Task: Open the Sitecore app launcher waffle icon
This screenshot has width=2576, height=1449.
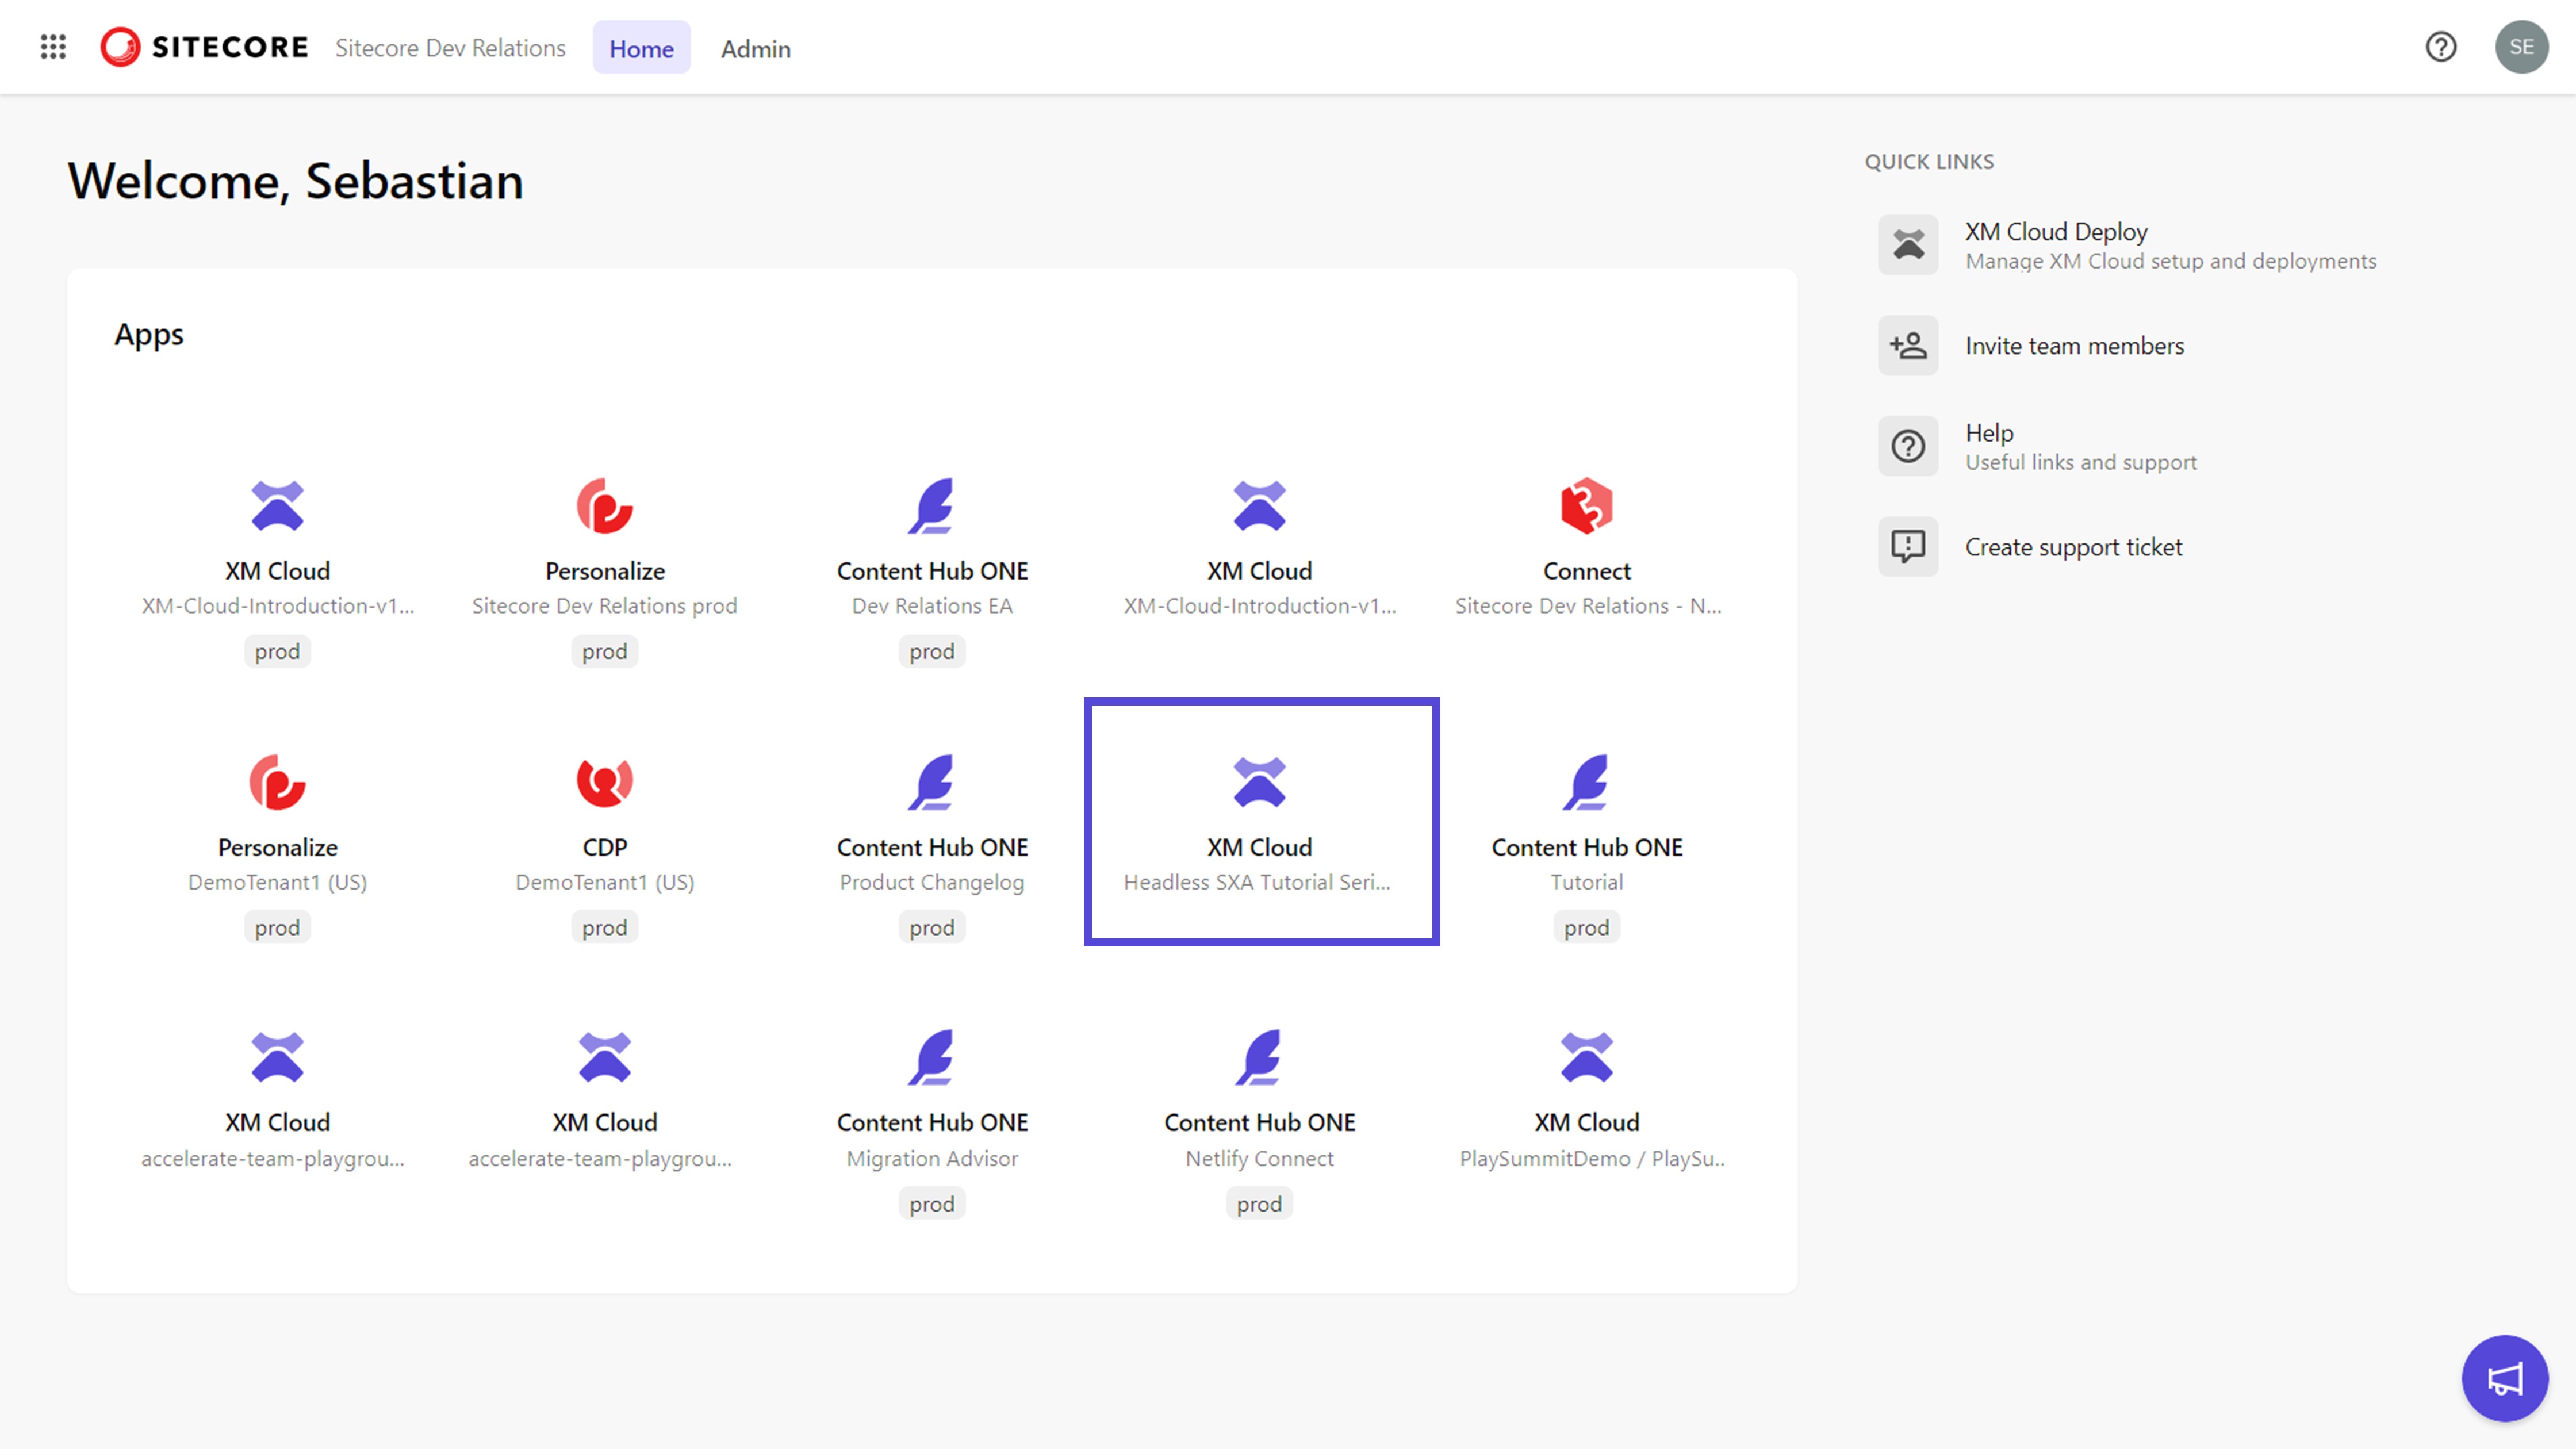Action: point(53,47)
